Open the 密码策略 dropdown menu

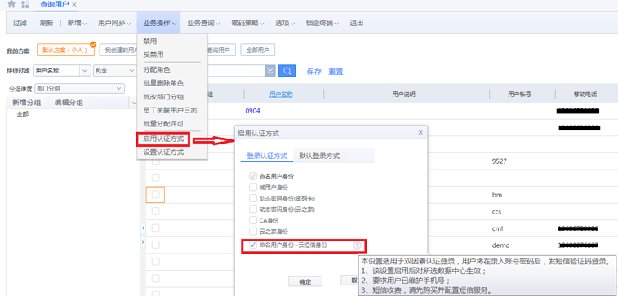click(x=247, y=23)
